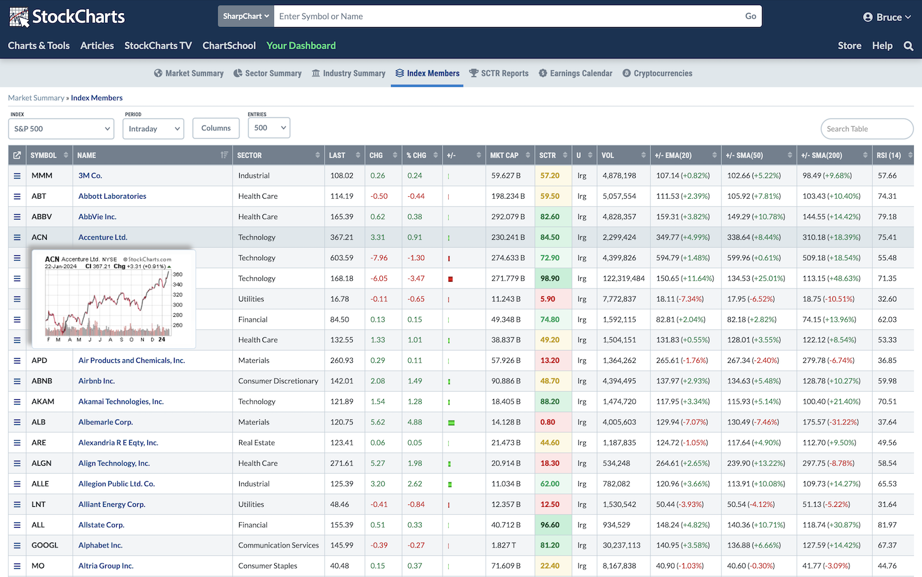Click the Search Table input field

tap(867, 129)
